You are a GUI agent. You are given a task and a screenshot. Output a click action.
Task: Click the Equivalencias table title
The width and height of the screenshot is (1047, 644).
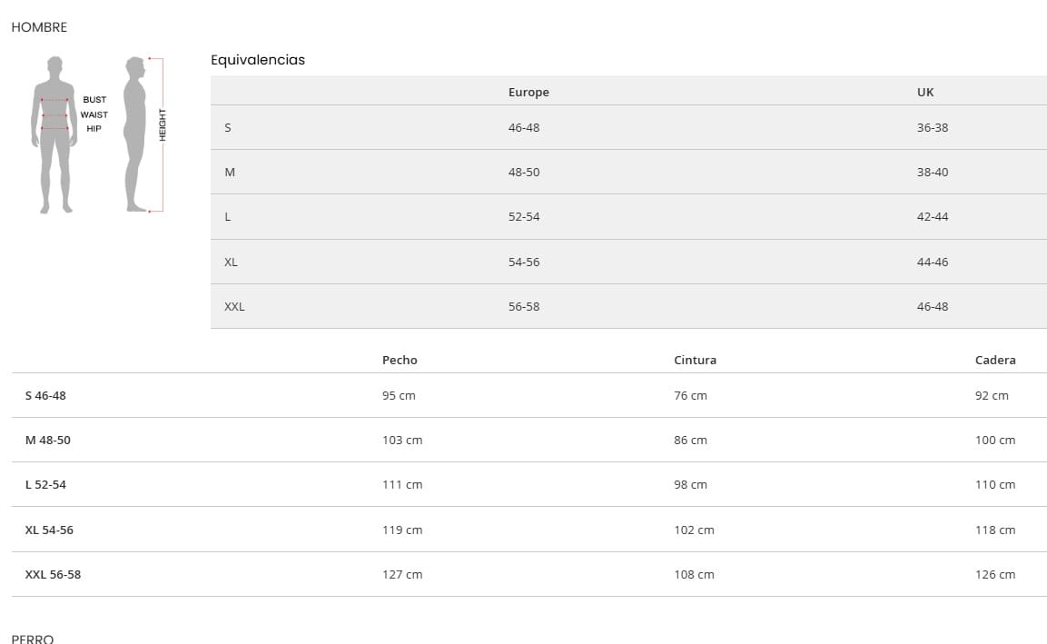(x=258, y=60)
